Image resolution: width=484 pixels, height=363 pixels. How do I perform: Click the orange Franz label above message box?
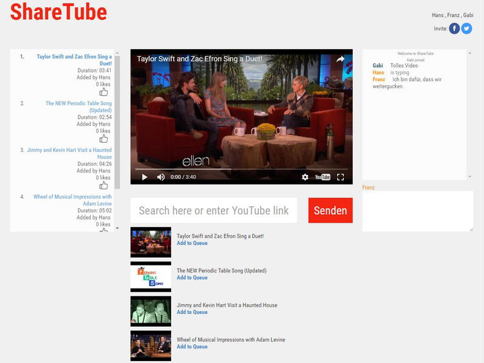368,188
